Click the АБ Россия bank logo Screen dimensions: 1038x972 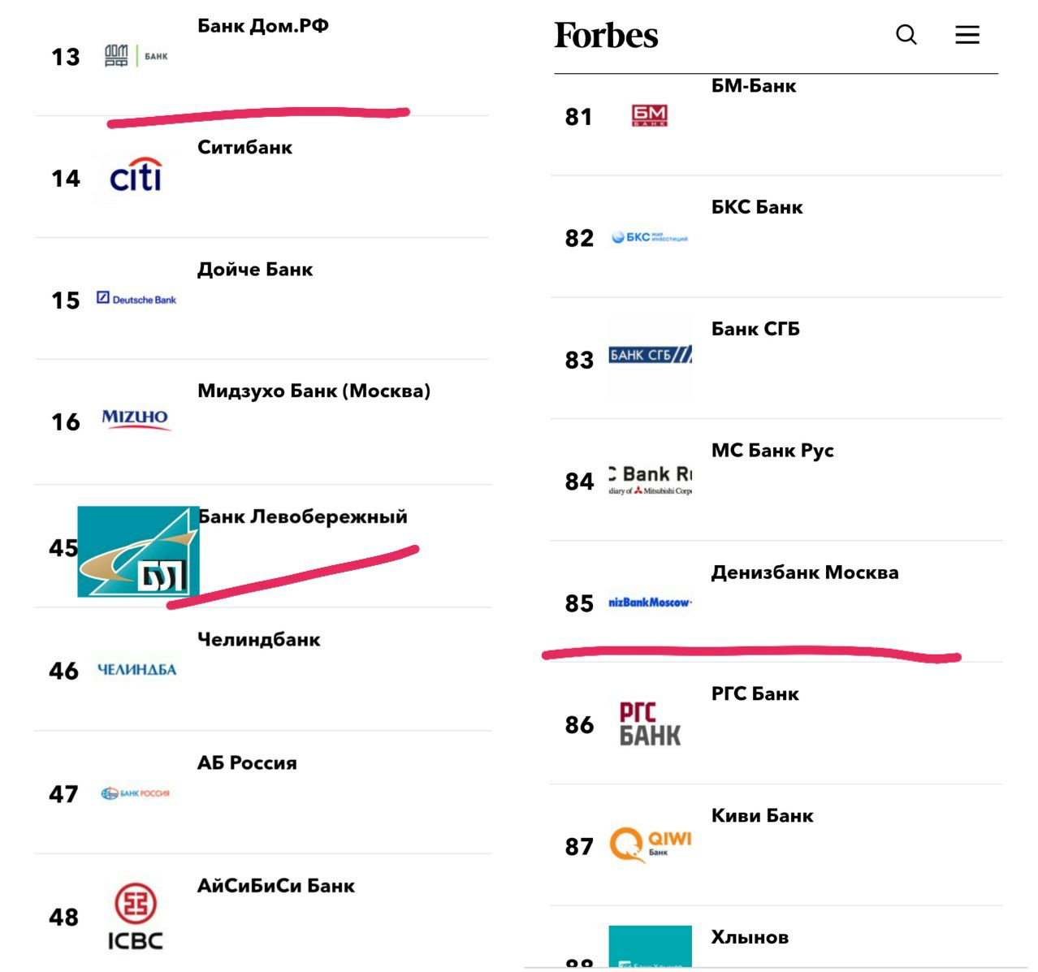click(136, 792)
